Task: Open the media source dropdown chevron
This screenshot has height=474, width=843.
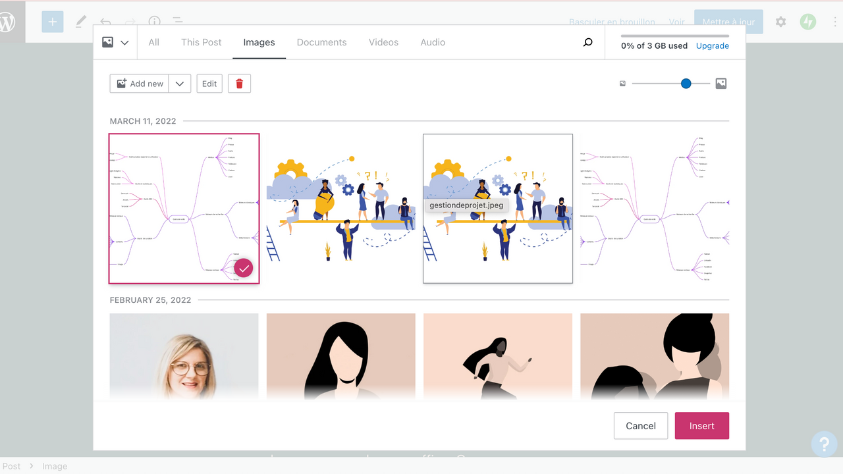Action: tap(124, 41)
